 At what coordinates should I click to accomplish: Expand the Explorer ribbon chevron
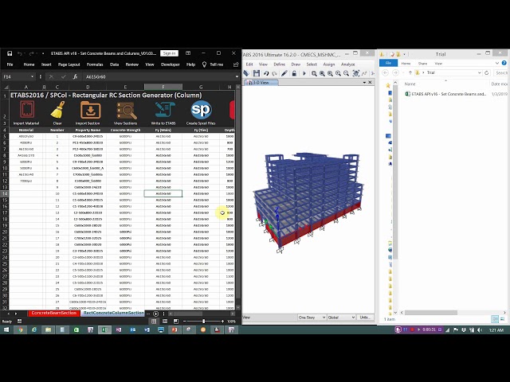497,63
